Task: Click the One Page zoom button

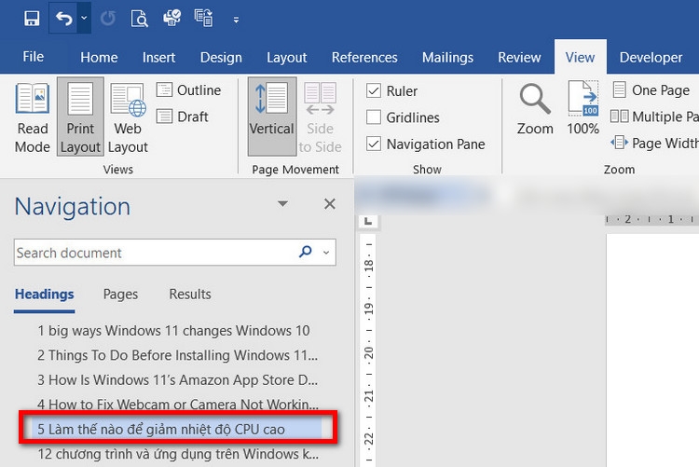Action: 650,90
